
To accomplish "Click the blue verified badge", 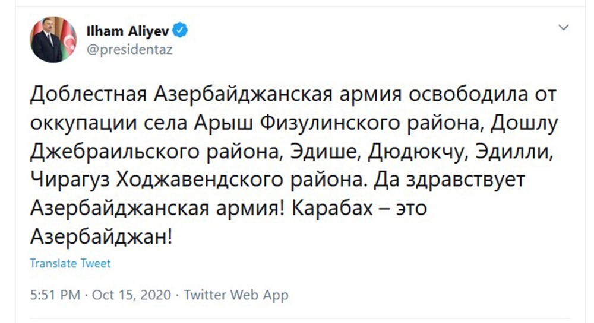I will click(x=180, y=30).
